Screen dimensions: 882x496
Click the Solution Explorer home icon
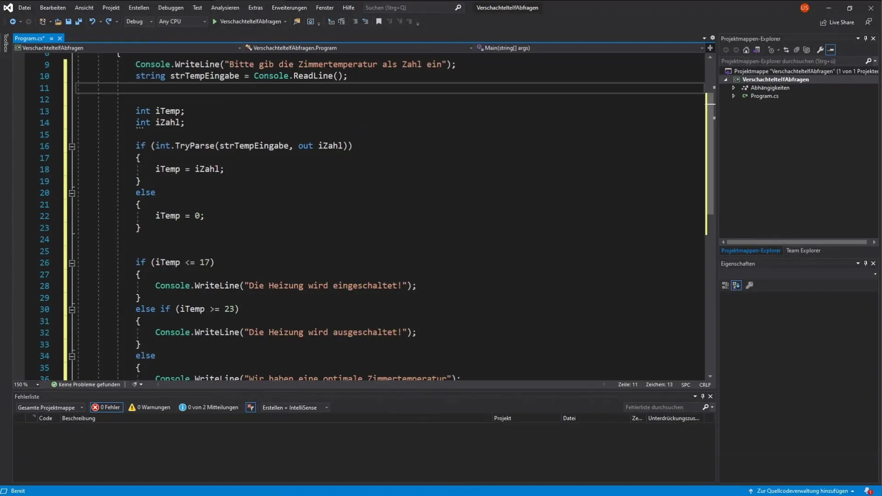pos(746,50)
